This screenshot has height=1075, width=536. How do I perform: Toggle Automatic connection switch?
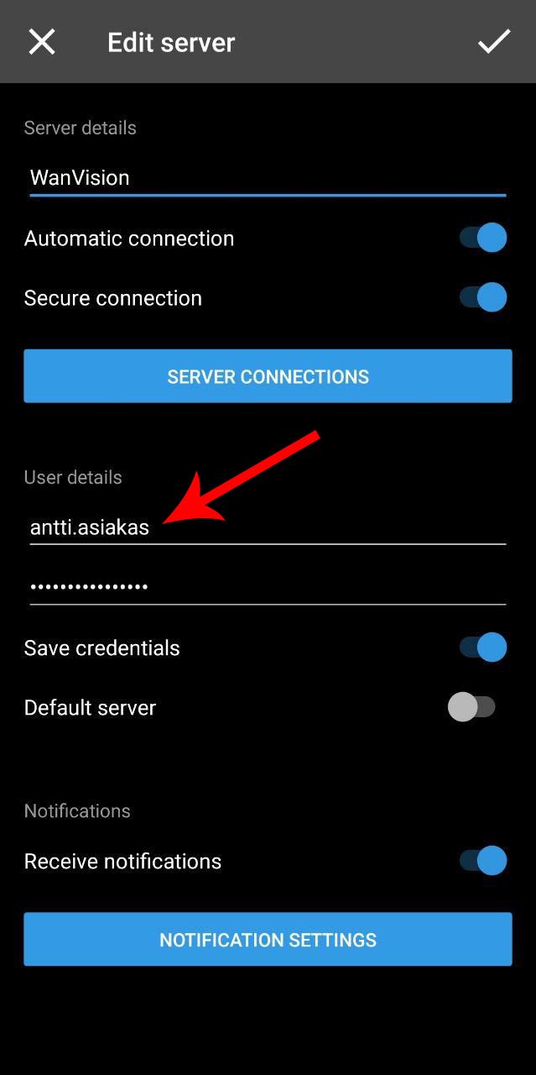click(x=483, y=238)
